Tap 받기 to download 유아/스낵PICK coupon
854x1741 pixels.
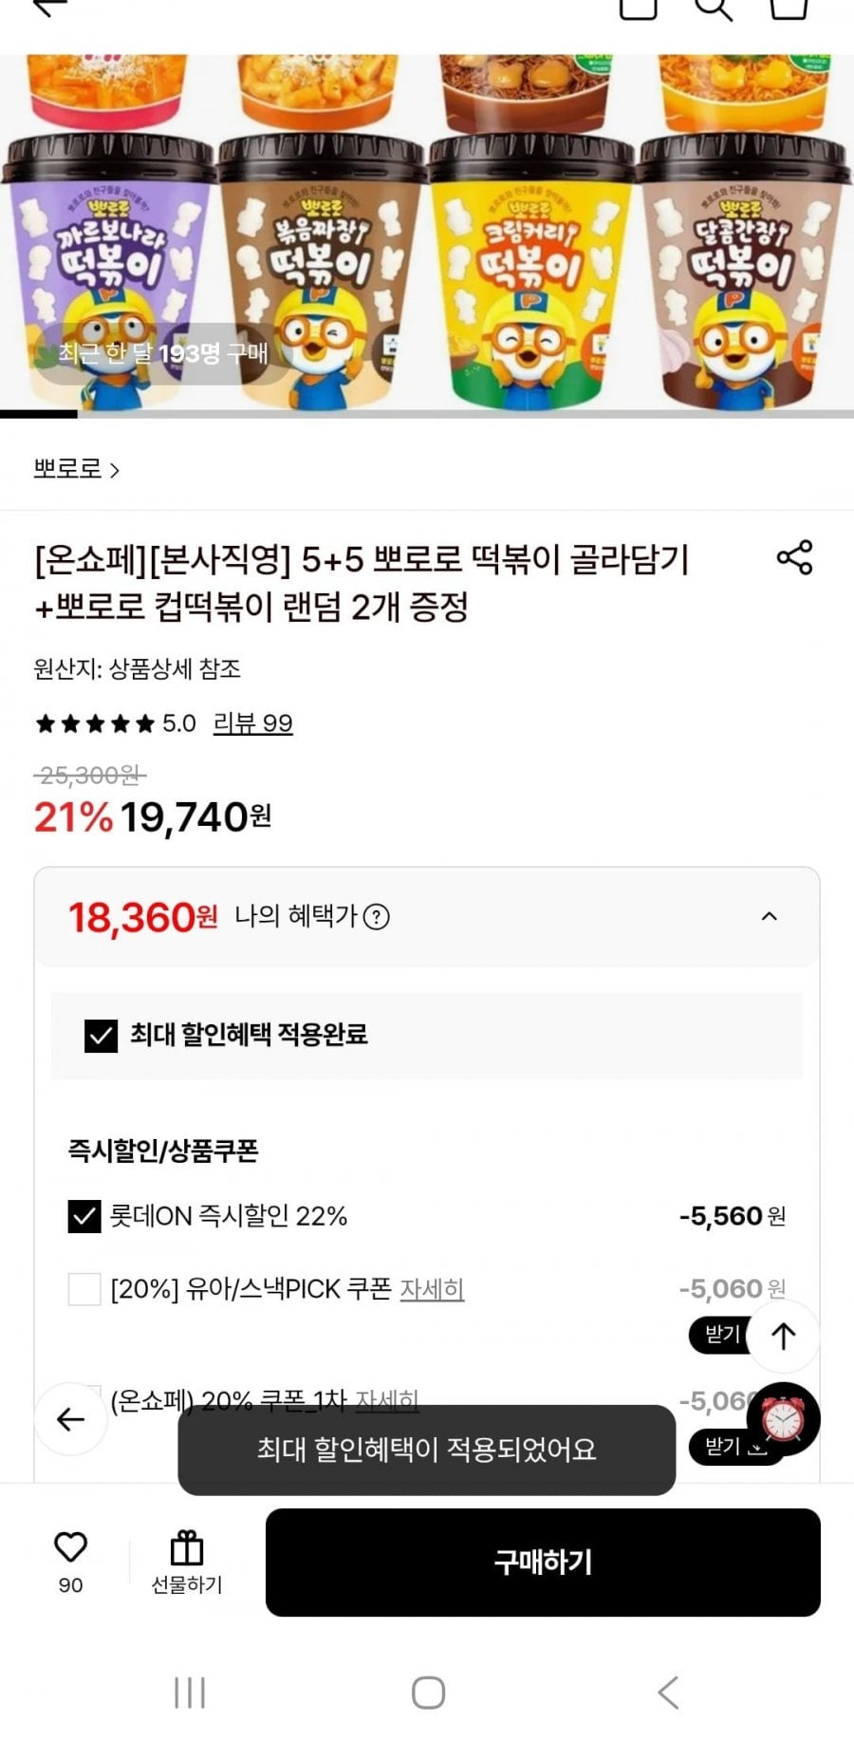721,1334
